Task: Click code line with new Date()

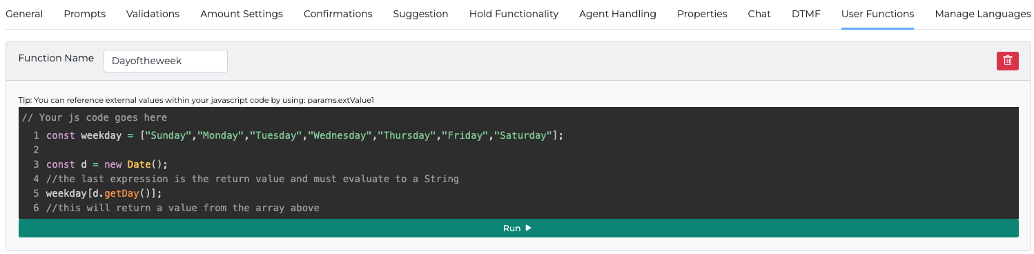Action: pyautogui.click(x=518, y=164)
